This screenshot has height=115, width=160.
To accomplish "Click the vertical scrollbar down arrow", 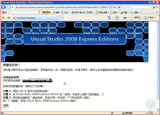I will coord(158,110).
